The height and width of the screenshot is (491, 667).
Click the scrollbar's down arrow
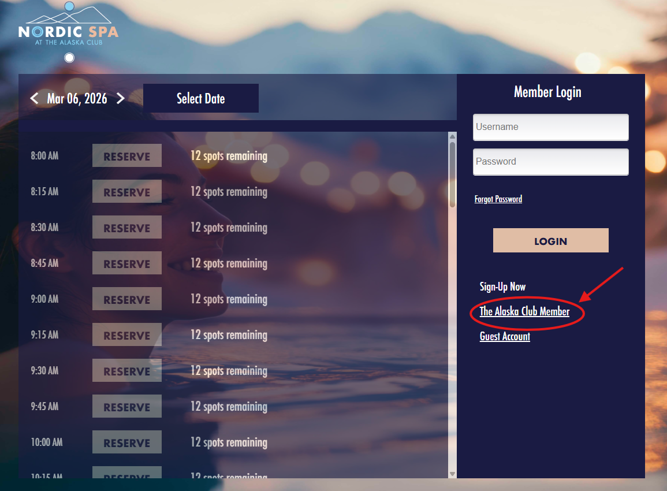tap(451, 473)
